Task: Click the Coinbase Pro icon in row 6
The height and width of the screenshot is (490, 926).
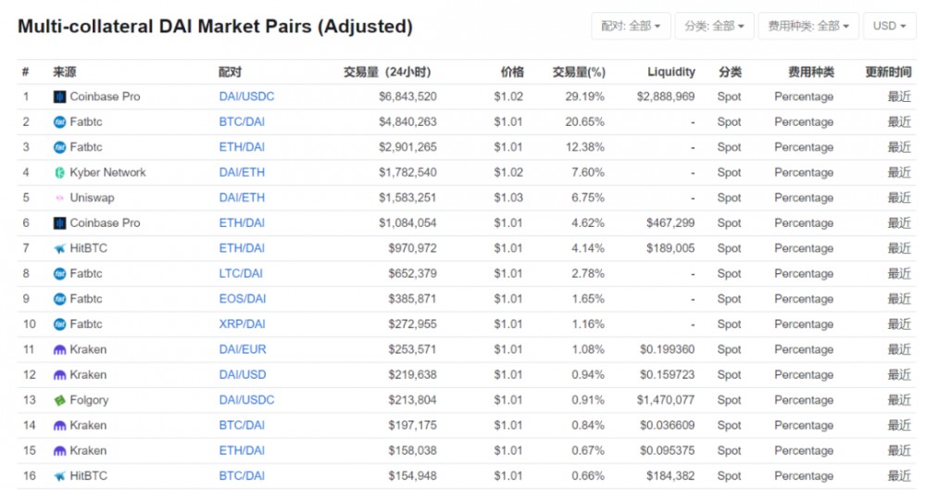Action: point(60,223)
